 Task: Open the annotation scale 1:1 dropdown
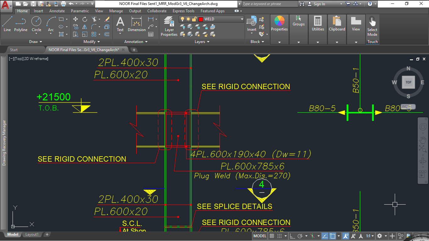(x=370, y=236)
